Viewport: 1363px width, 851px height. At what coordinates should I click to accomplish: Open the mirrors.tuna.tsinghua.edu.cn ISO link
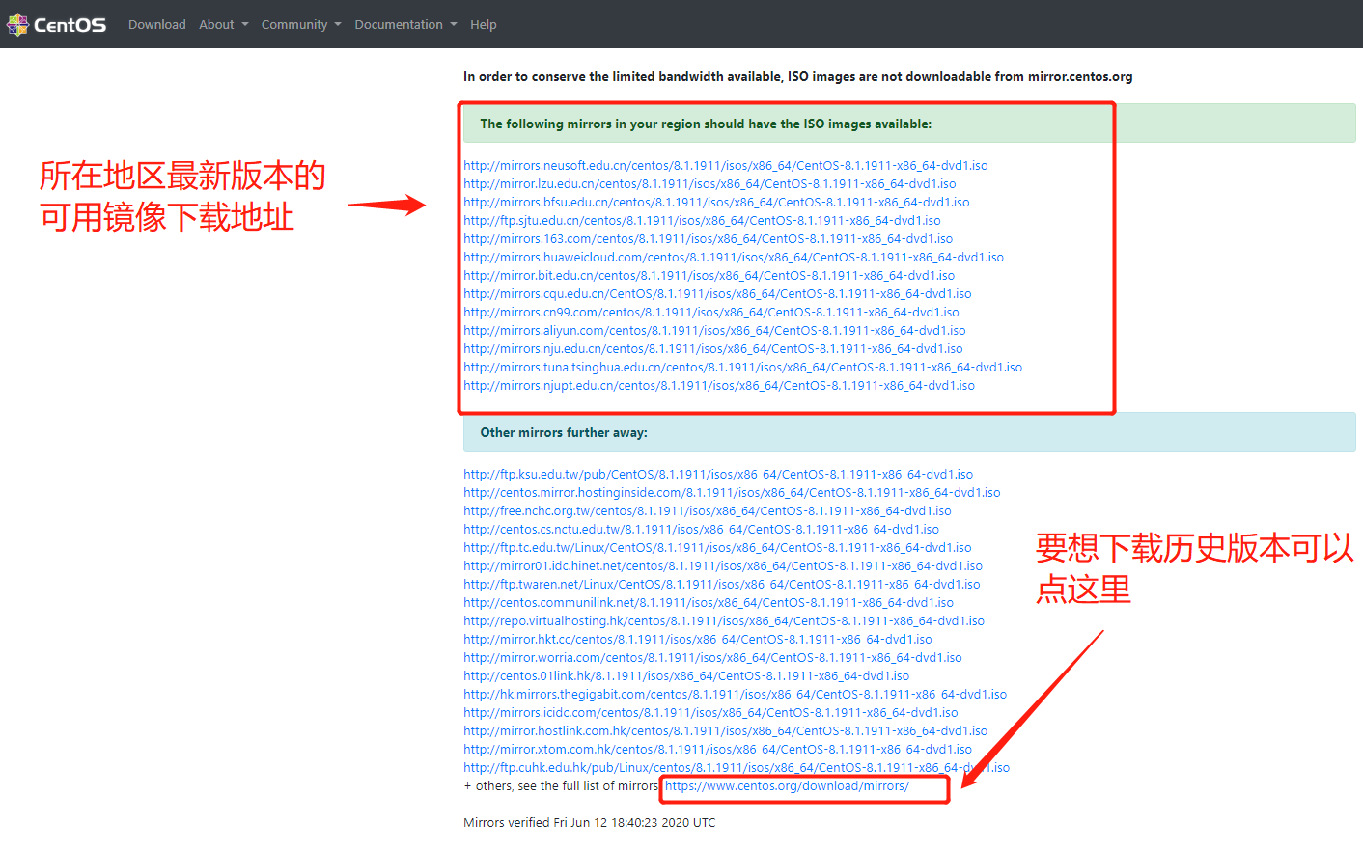[742, 368]
